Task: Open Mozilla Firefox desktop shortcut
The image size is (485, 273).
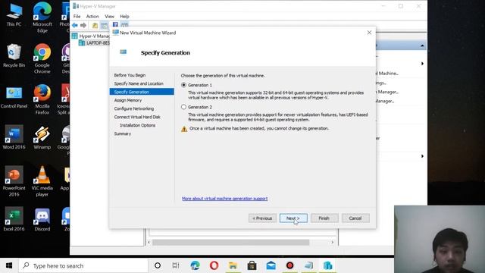Action: coord(42,99)
